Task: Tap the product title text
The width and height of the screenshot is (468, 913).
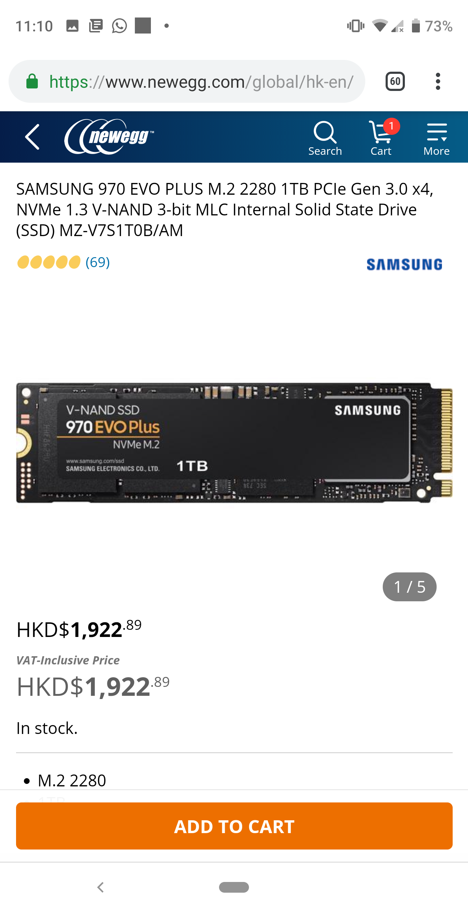Action: point(225,210)
